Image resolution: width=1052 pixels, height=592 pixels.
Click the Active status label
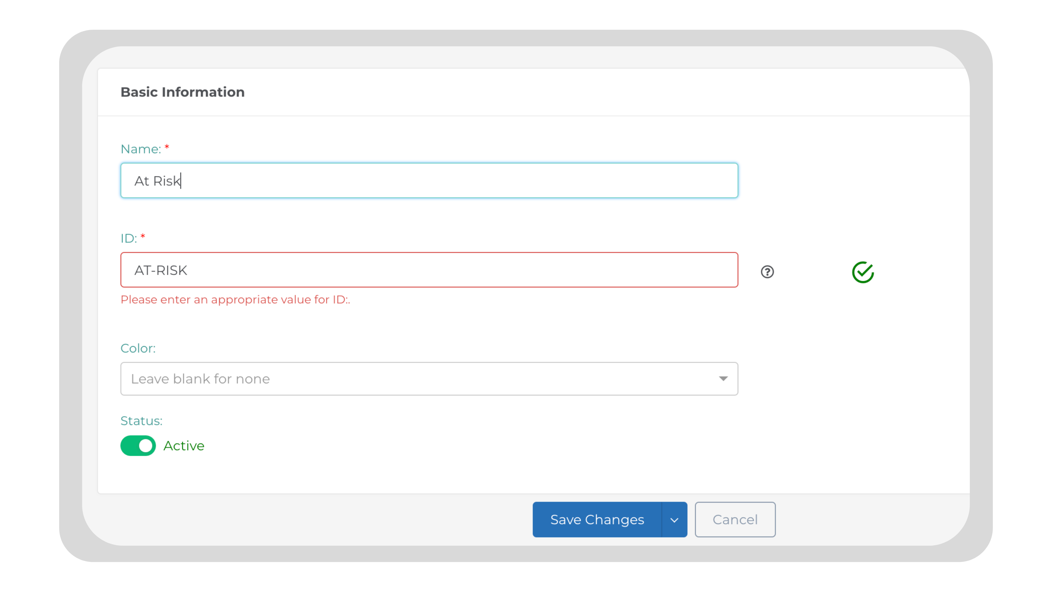184,446
